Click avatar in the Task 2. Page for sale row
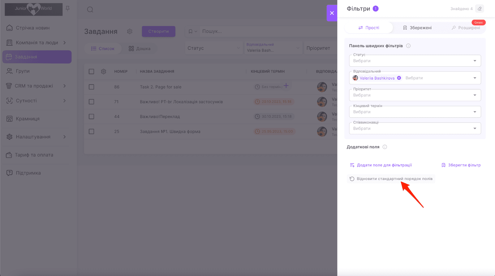 coord(322,87)
